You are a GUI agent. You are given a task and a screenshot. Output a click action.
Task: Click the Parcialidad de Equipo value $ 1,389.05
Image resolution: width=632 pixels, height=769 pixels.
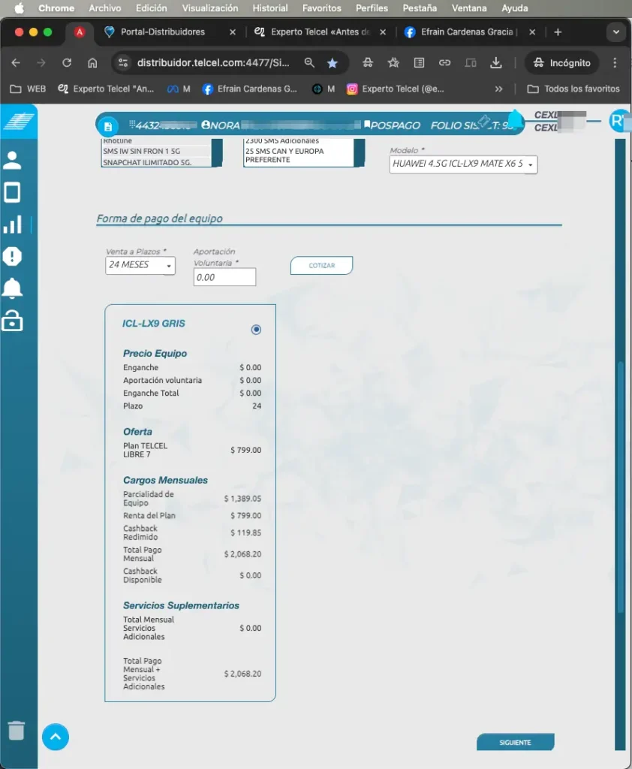click(242, 499)
